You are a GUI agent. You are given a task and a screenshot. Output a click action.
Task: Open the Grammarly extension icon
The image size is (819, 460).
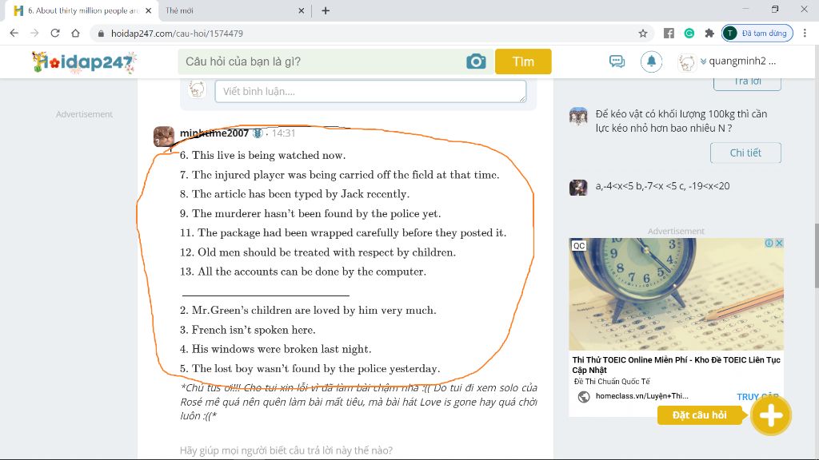point(689,34)
